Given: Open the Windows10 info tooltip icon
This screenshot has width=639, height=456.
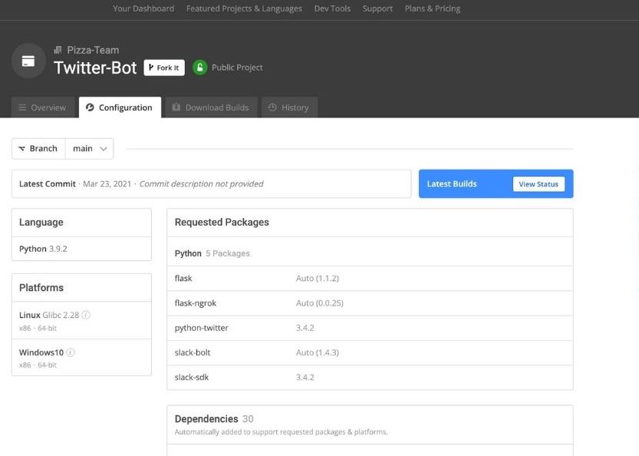Looking at the screenshot, I should [71, 352].
